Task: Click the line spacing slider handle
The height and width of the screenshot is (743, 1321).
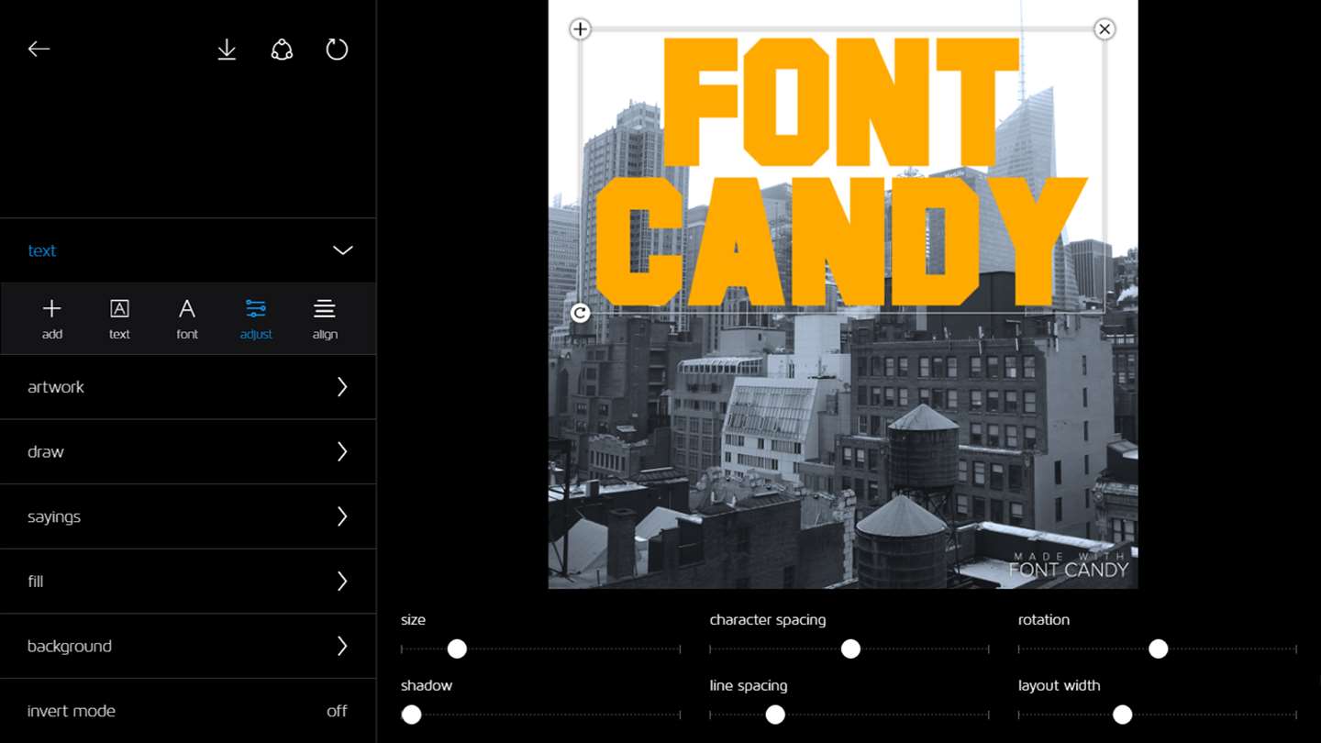Action: coord(775,715)
